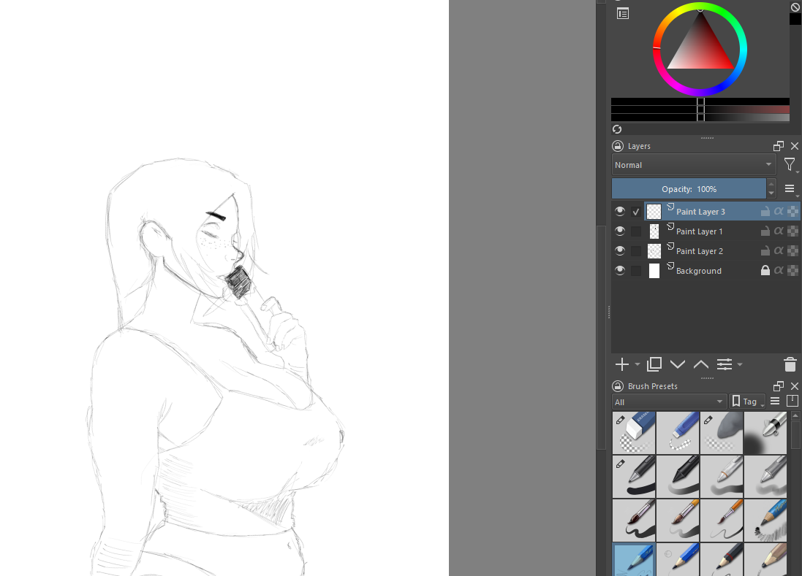Select the brown-tipped paintbrush with thick black stroke
Image resolution: width=802 pixels, height=576 pixels.
tap(634, 521)
